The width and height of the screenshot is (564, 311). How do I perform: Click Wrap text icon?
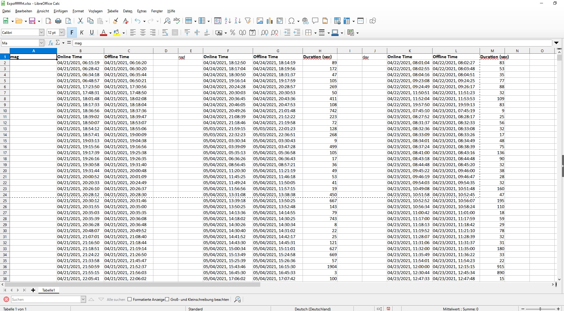point(165,33)
